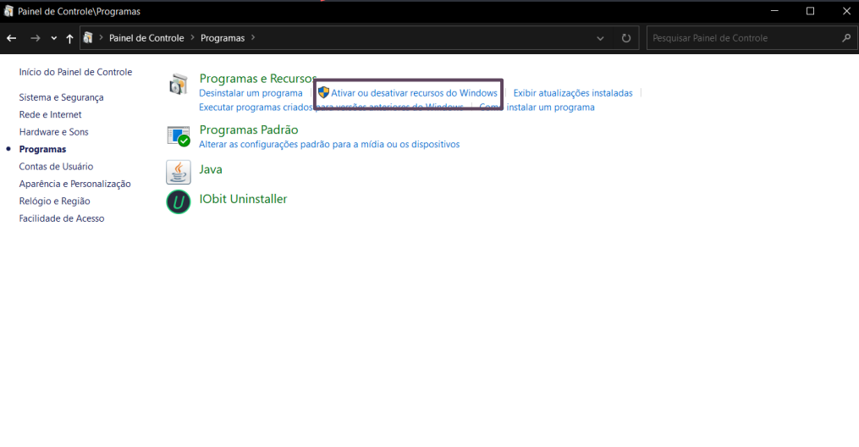
Task: Close the Painel de Controle window
Action: pyautogui.click(x=846, y=11)
